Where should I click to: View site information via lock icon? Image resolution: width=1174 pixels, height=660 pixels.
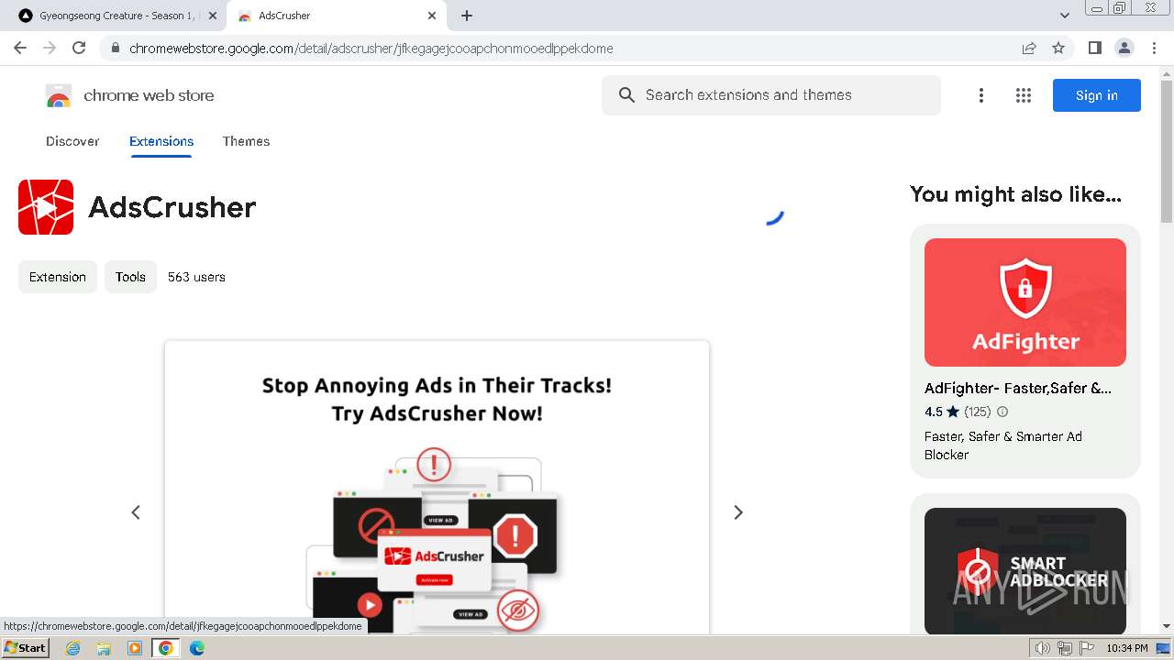[115, 49]
